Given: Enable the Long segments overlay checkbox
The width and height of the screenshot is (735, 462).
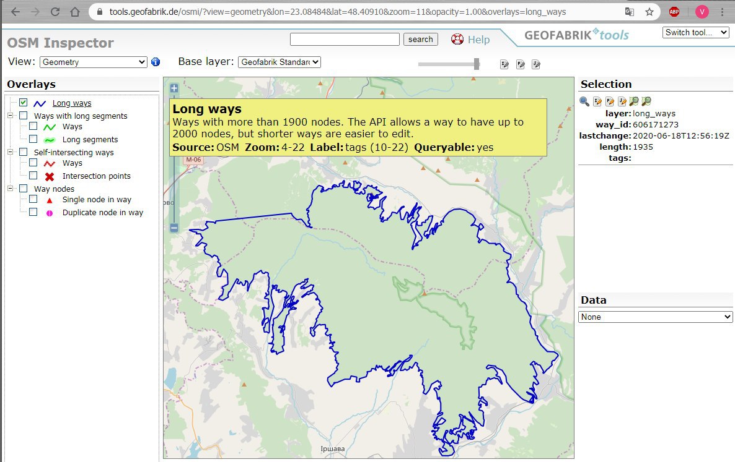Looking at the screenshot, I should click(x=33, y=139).
